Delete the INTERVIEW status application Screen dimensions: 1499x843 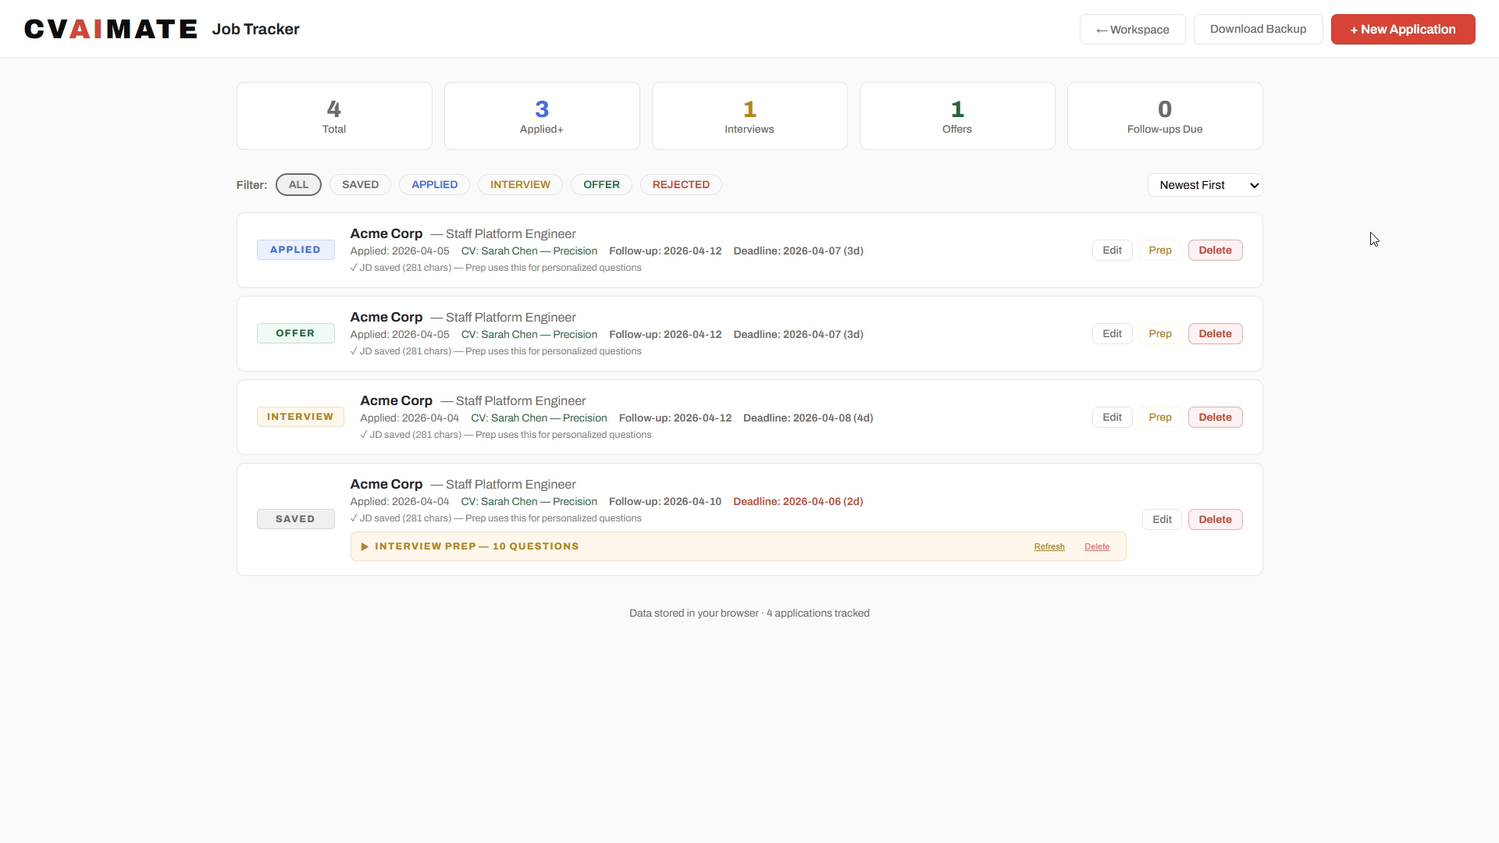(1215, 418)
